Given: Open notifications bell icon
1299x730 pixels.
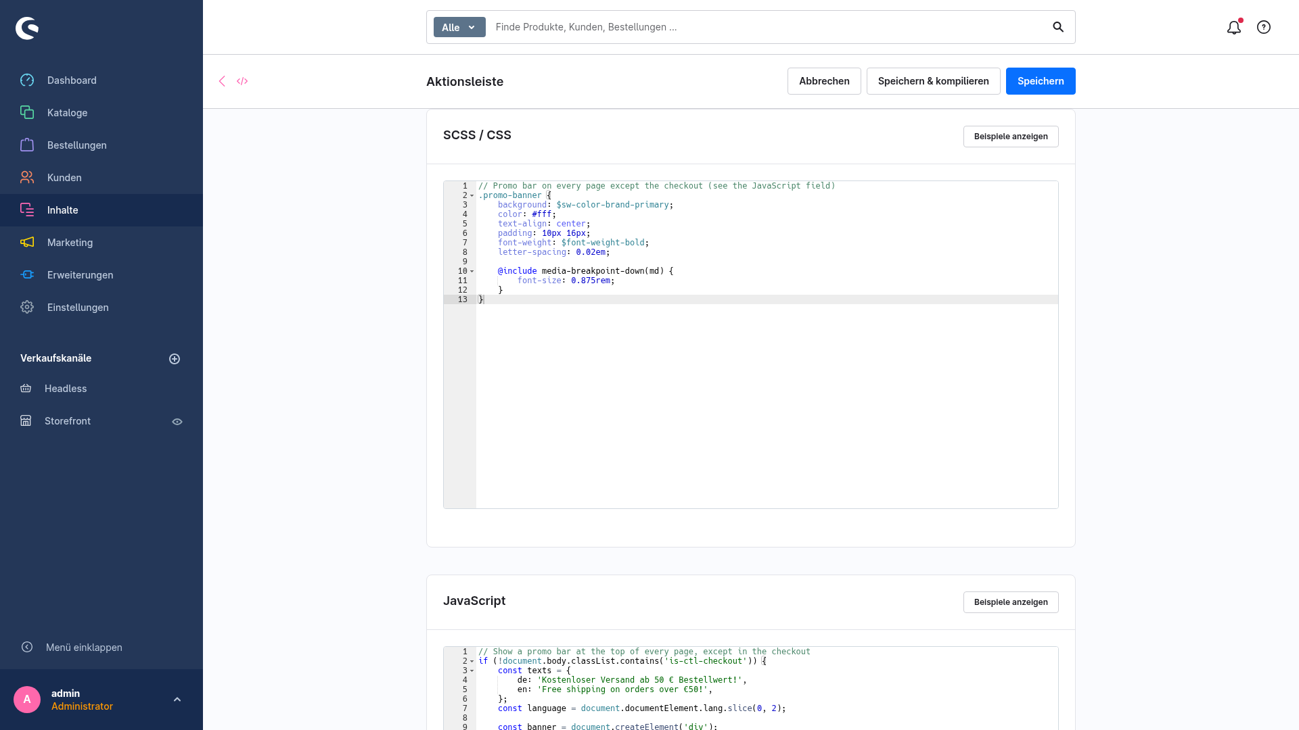Looking at the screenshot, I should pos(1234,27).
